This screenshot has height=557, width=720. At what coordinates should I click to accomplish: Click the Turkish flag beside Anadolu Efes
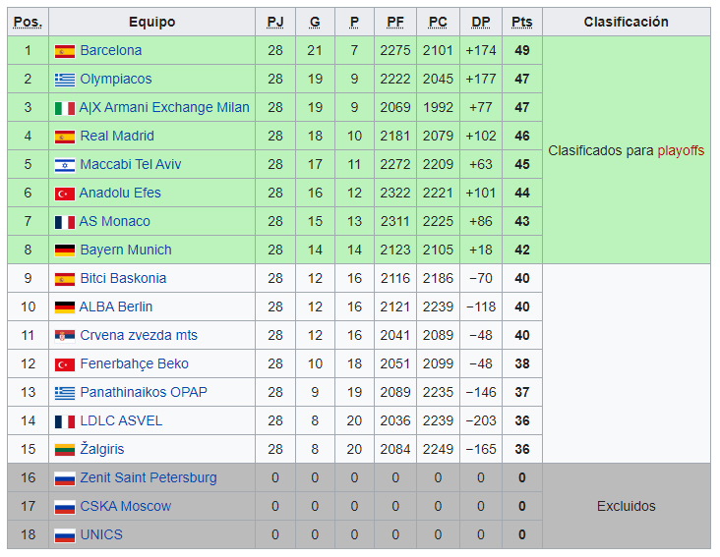point(65,194)
